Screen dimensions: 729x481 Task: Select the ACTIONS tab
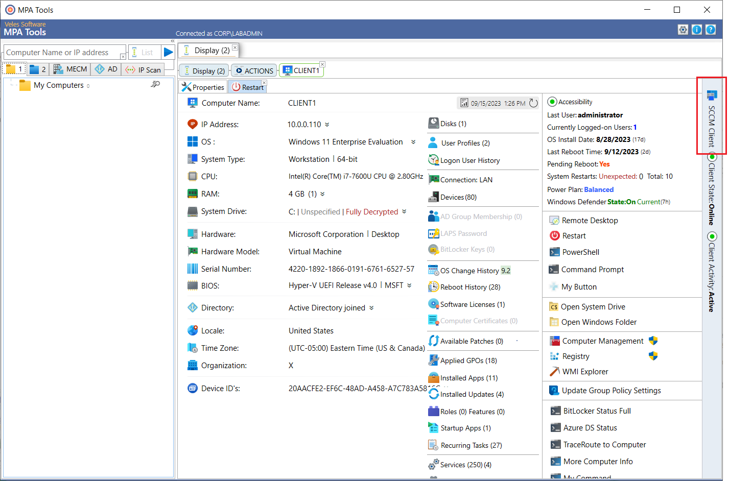point(254,70)
